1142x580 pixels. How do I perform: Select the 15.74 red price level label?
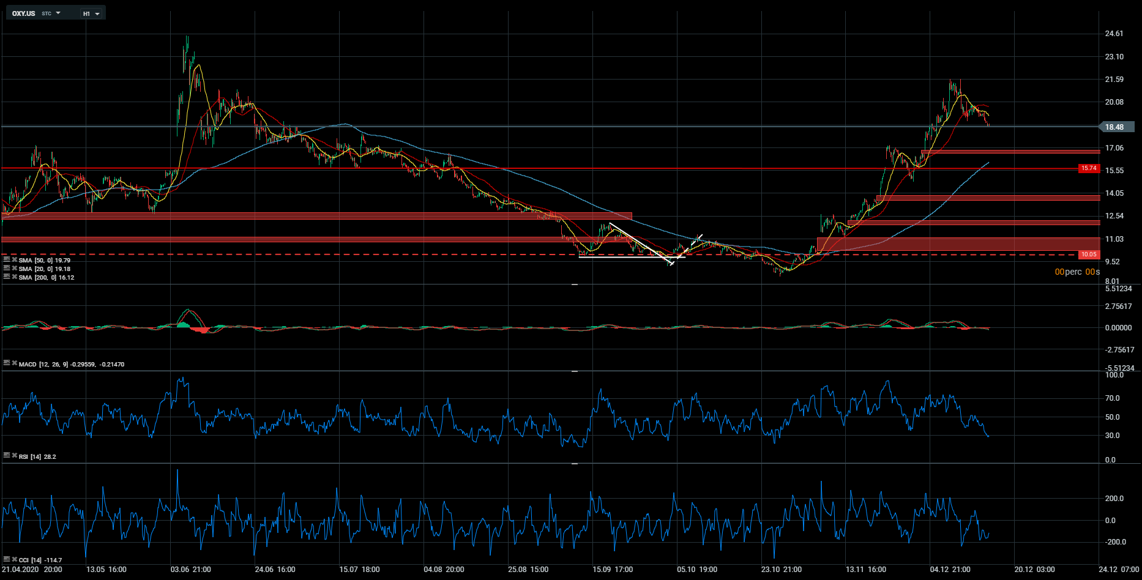[1089, 168]
